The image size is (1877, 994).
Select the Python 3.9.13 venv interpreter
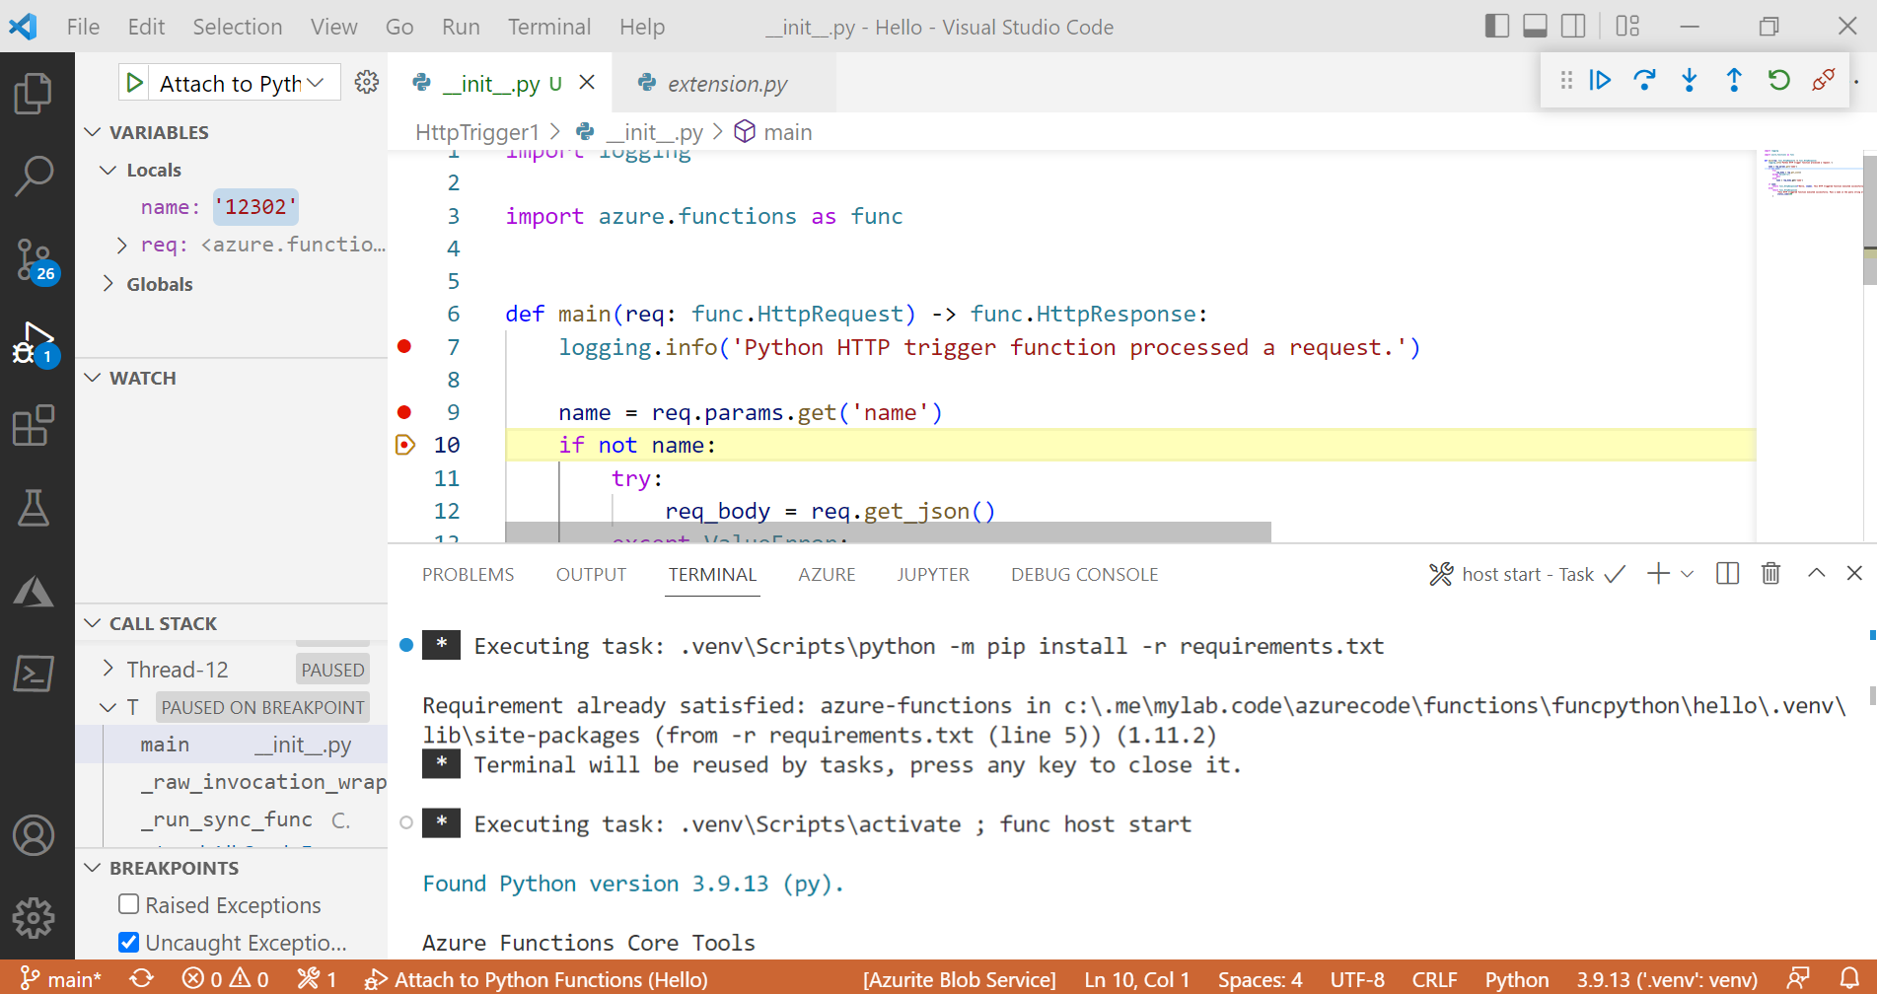point(1667,978)
